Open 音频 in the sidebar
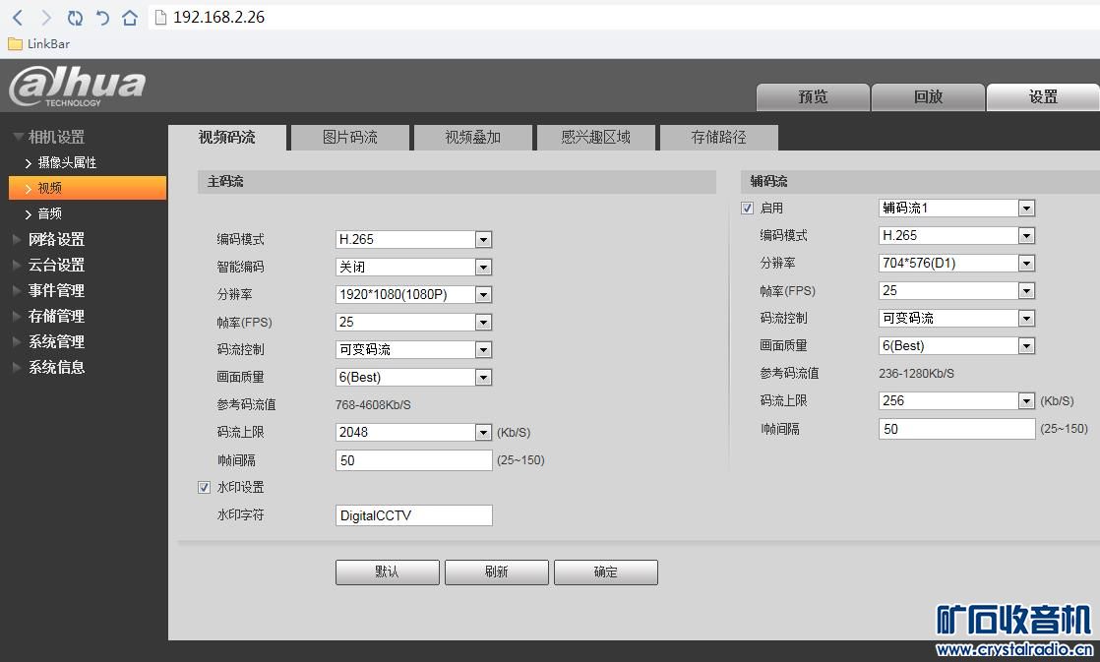This screenshot has height=662, width=1100. coord(43,213)
